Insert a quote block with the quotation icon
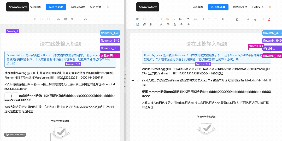Image resolution: width=282 pixels, height=141 pixels. pyautogui.click(x=188, y=19)
